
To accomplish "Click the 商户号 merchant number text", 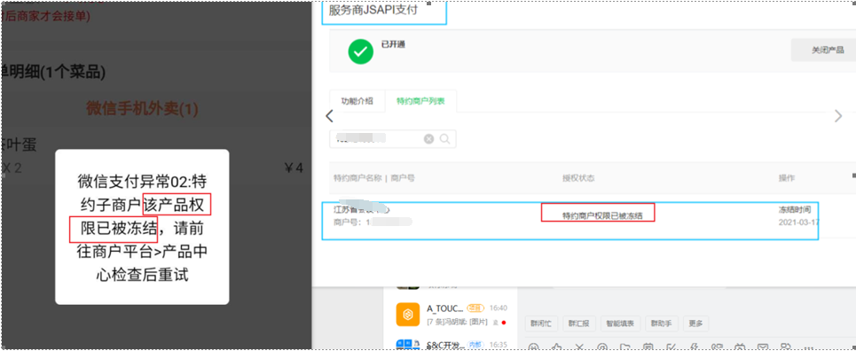I will tap(373, 222).
